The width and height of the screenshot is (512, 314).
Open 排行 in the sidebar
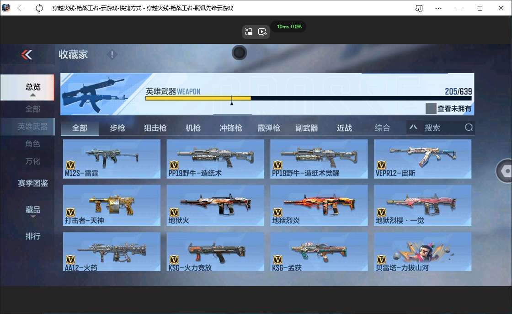(32, 236)
